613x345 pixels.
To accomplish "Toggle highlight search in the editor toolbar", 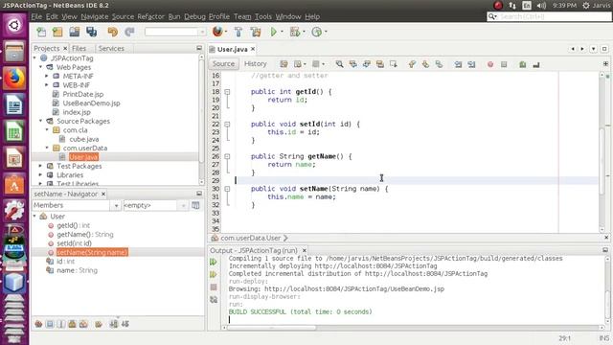I will (x=379, y=64).
